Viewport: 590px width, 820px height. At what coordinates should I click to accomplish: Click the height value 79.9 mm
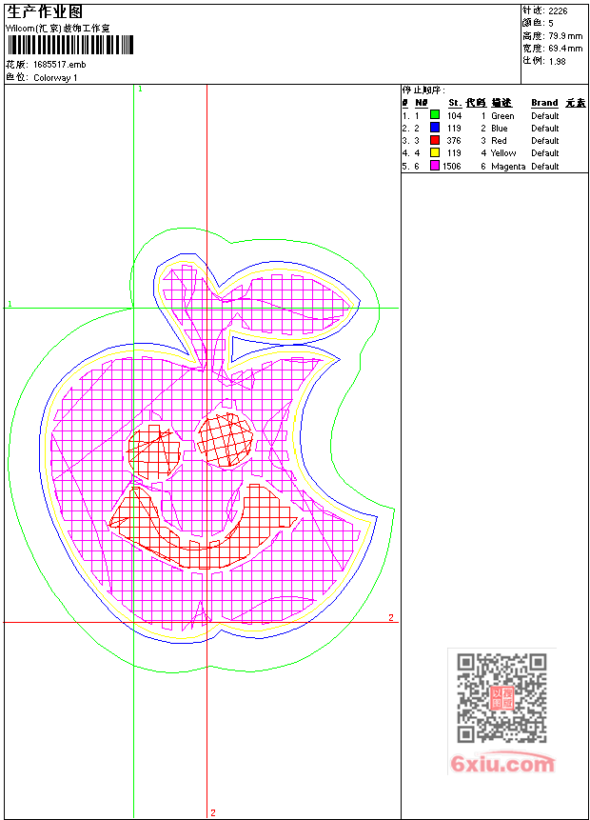coord(565,35)
